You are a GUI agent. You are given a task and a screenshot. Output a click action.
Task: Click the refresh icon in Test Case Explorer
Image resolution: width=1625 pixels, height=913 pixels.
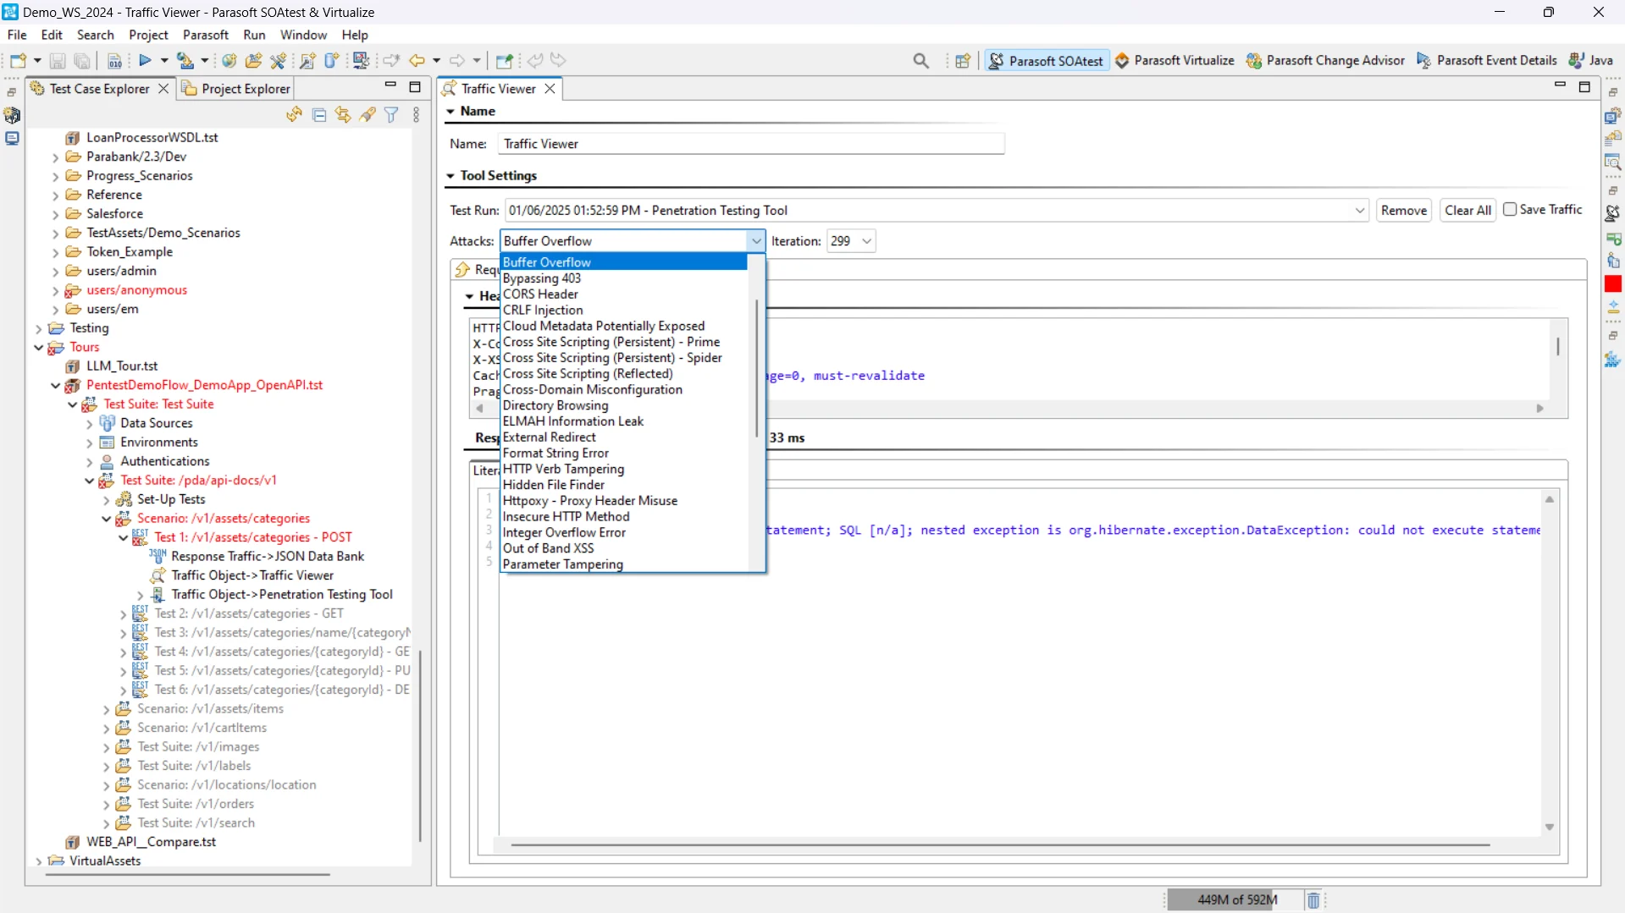pyautogui.click(x=294, y=115)
